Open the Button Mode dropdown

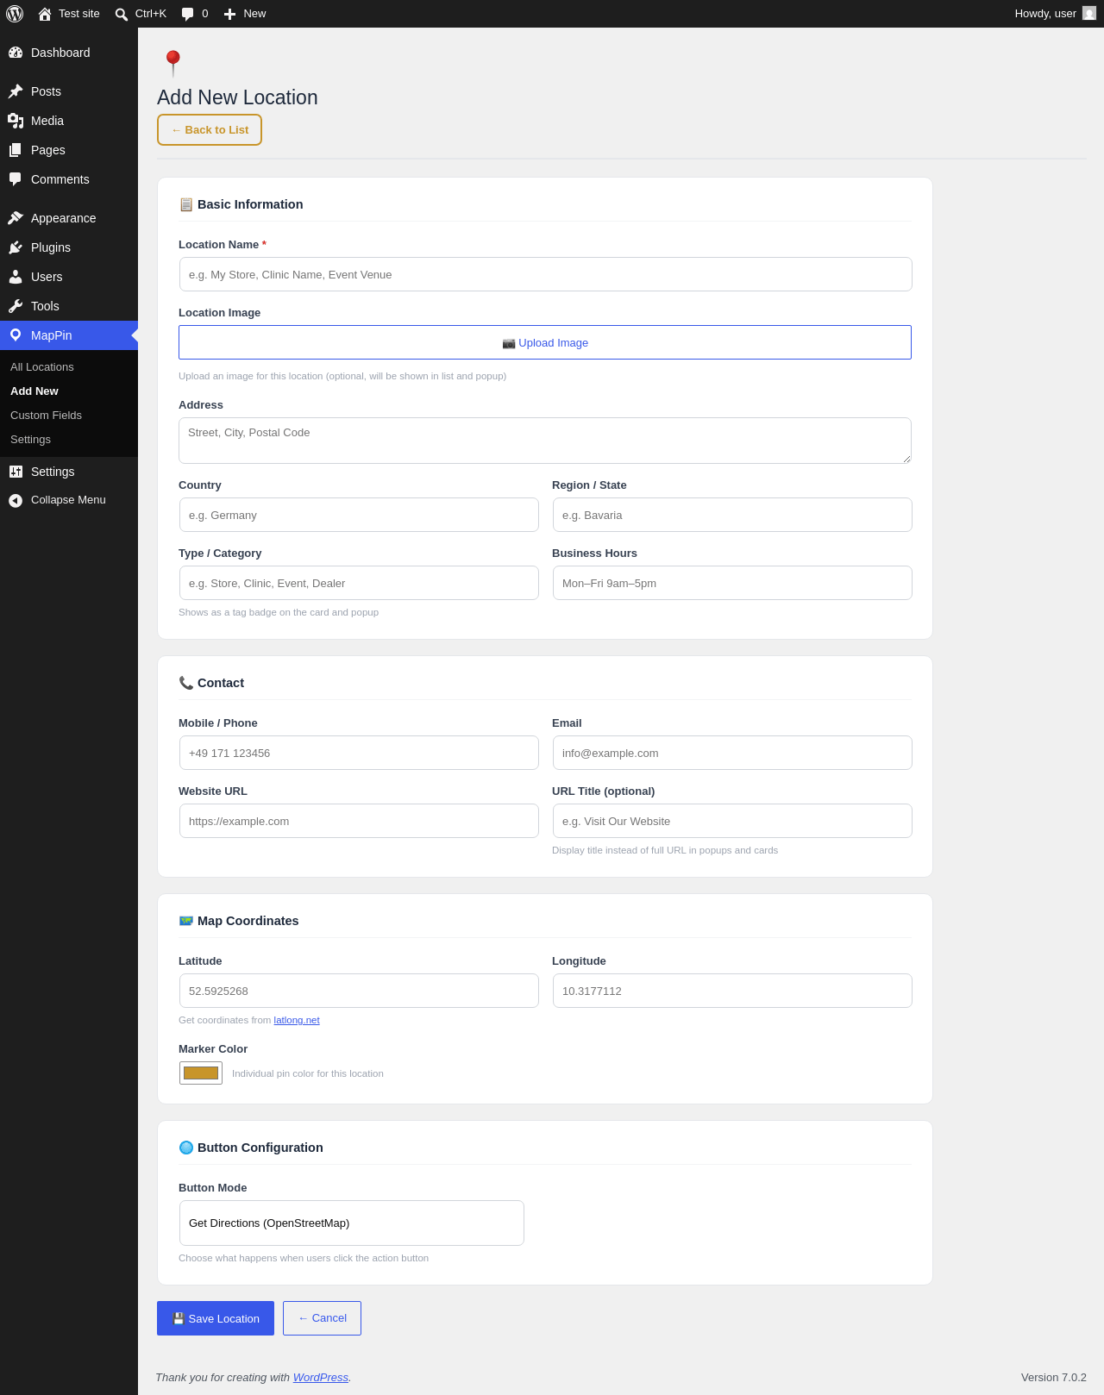[x=352, y=1223]
